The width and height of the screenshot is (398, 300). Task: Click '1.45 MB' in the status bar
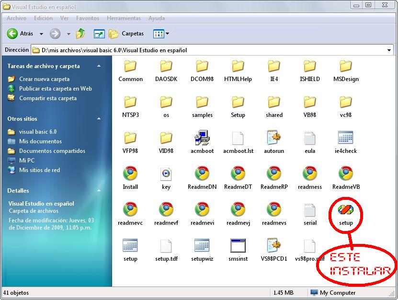[283, 293]
